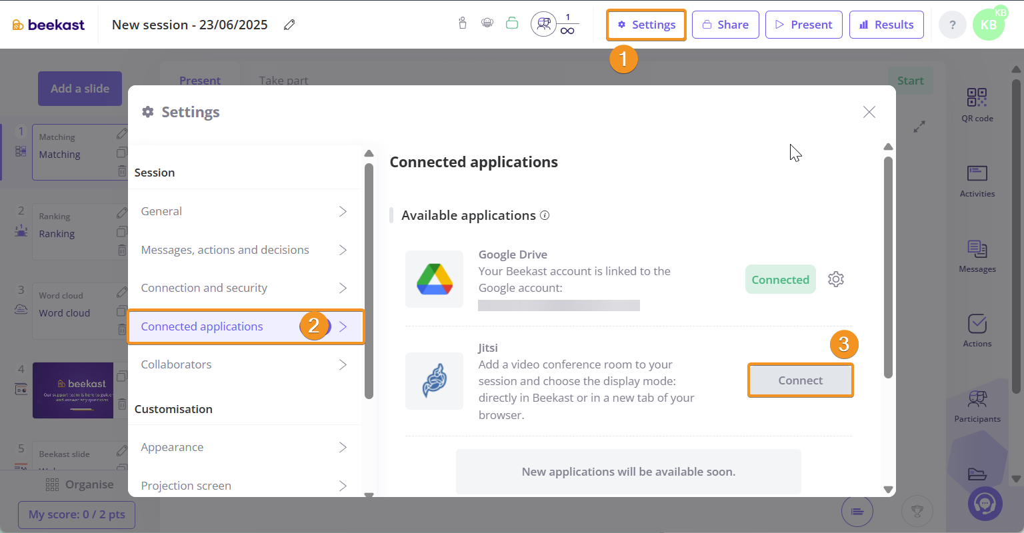Click the Settings button in the header
This screenshot has height=533, width=1024.
(x=646, y=25)
